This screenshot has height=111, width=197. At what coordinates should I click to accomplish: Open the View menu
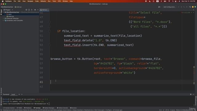point(24,1)
